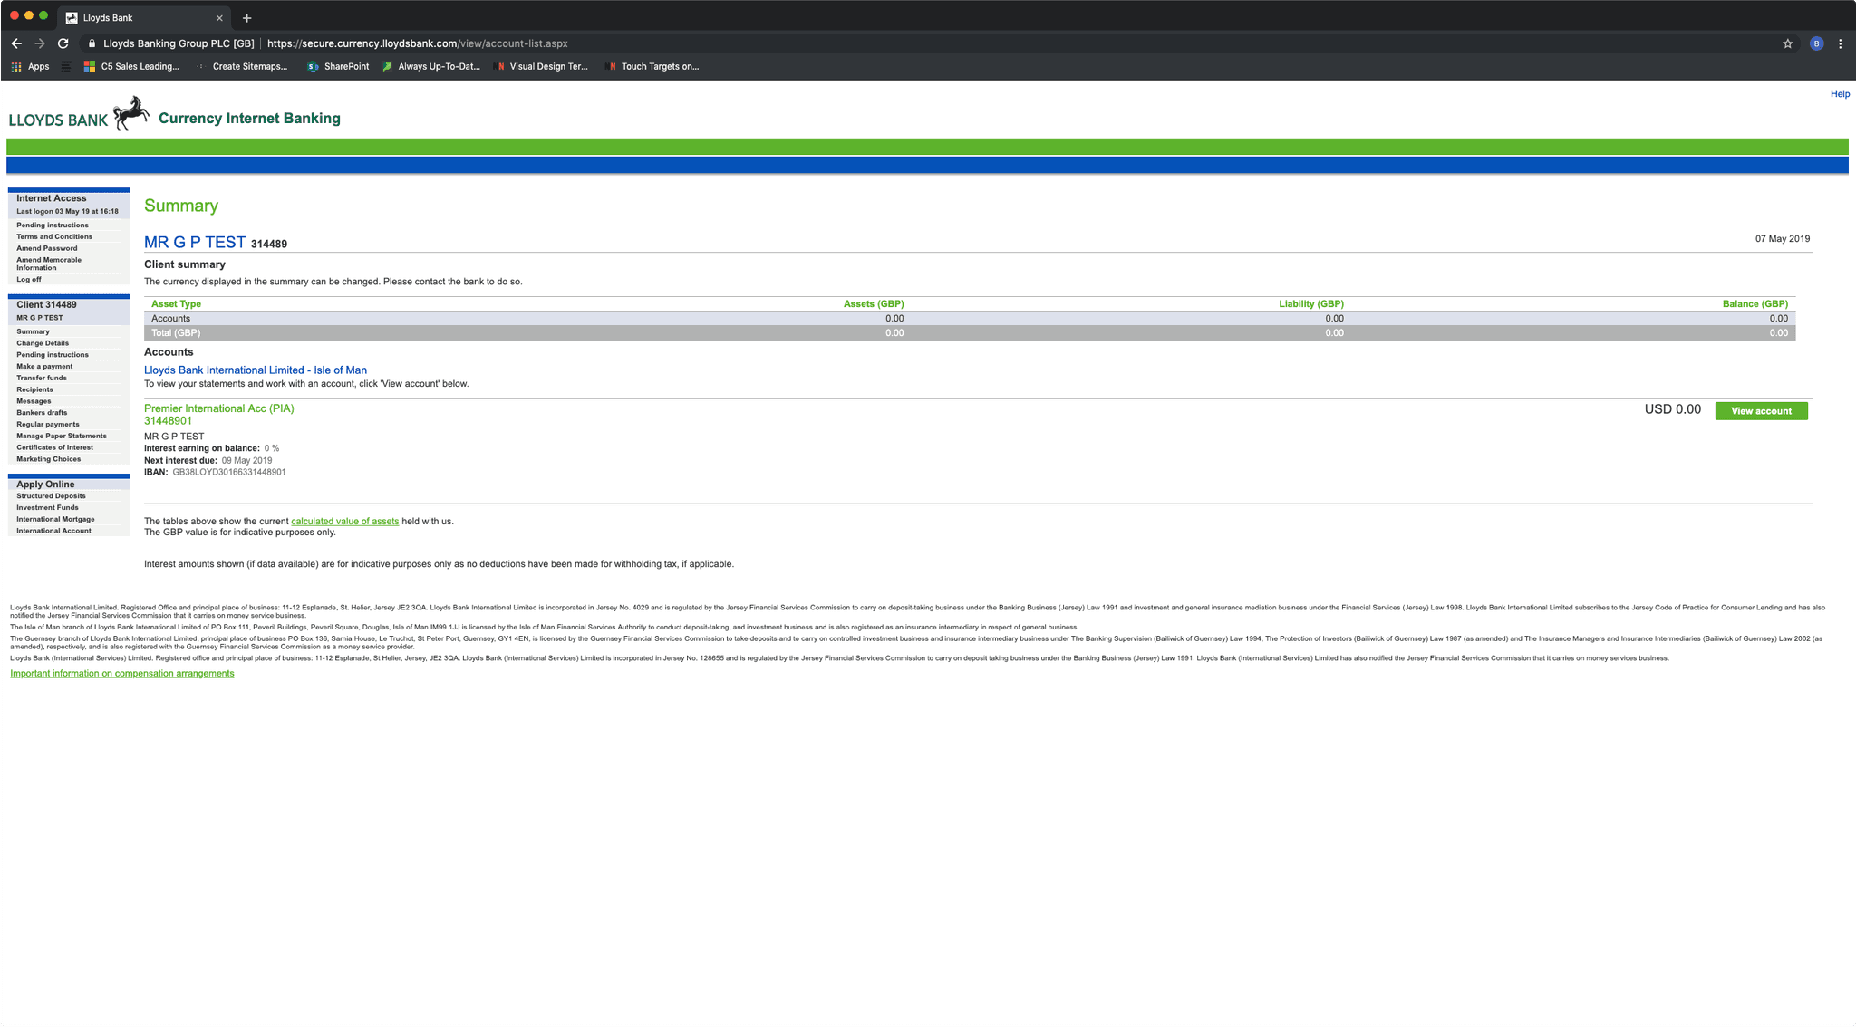Select Make a payment in sidebar

[44, 367]
